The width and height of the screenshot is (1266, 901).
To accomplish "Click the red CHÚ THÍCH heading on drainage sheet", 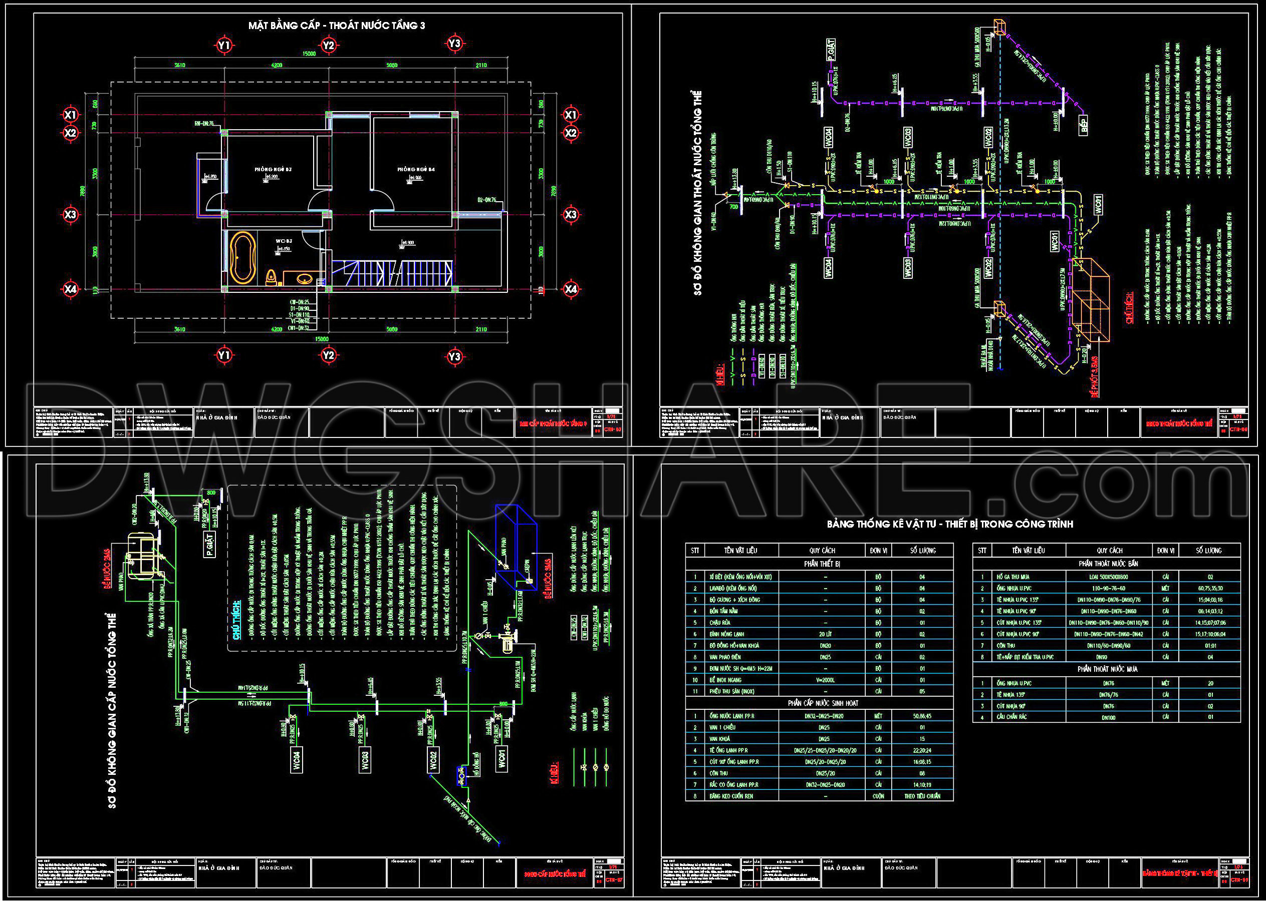I will (x=1129, y=307).
